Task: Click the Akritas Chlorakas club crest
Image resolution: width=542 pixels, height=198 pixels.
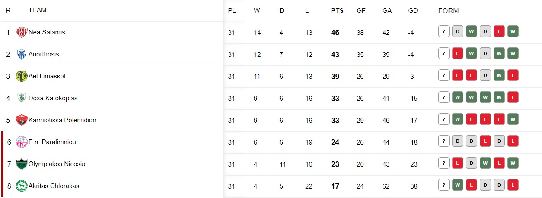Action: [22, 186]
